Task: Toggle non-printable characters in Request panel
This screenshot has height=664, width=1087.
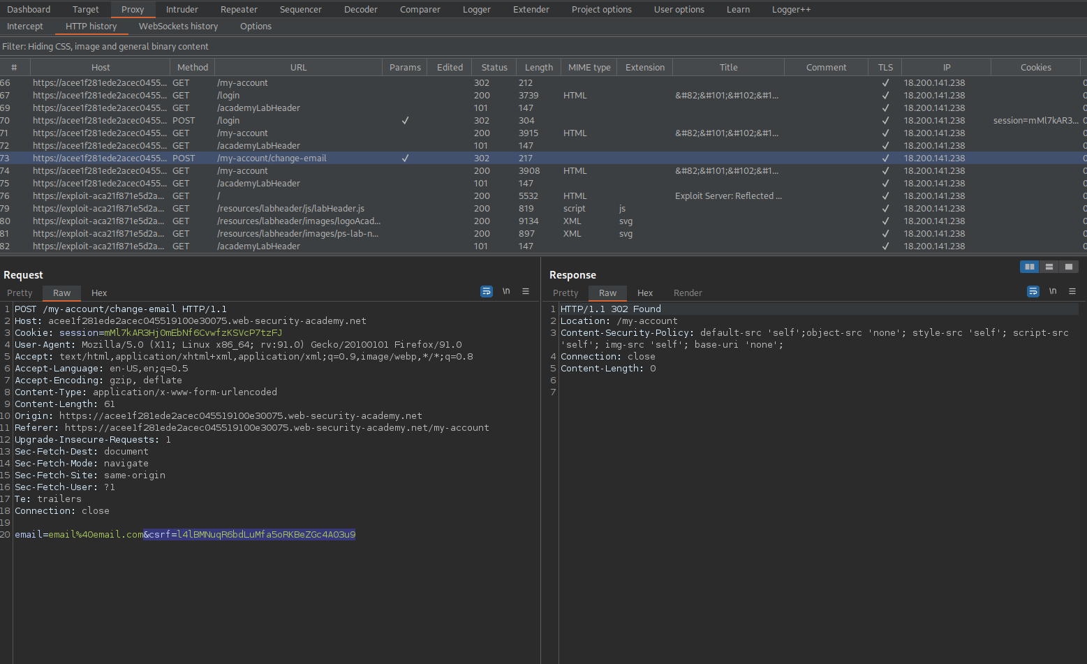Action: pyautogui.click(x=506, y=291)
